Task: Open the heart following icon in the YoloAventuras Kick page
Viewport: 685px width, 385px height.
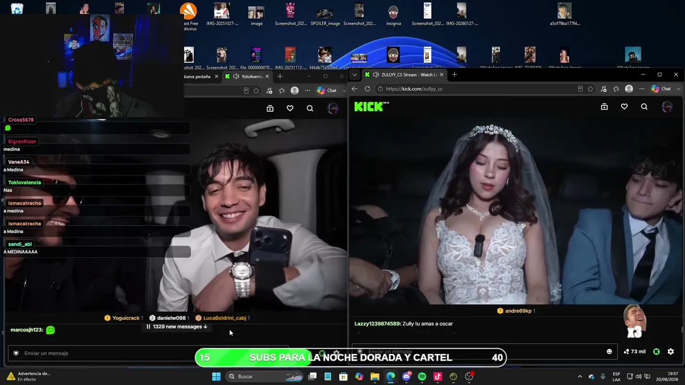Action: pyautogui.click(x=290, y=109)
